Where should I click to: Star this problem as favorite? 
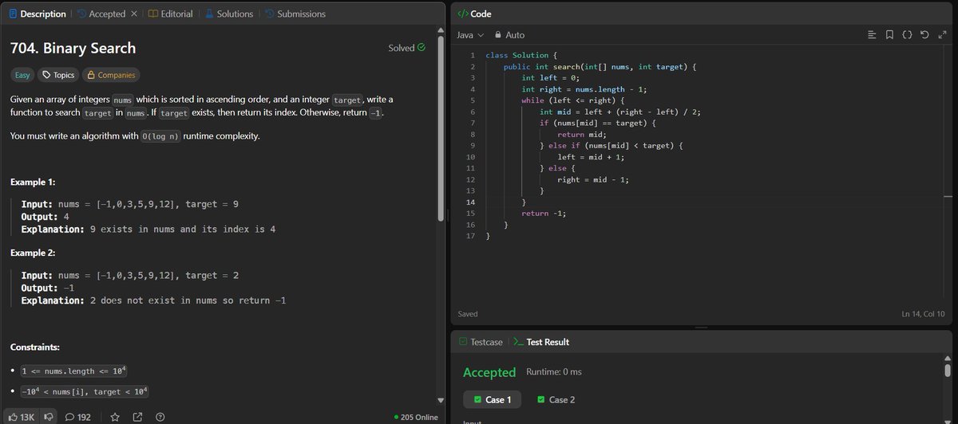pyautogui.click(x=115, y=416)
